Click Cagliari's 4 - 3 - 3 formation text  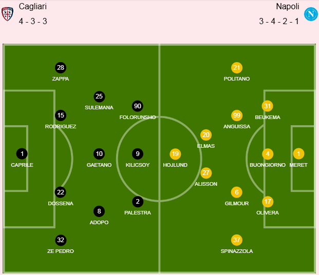pyautogui.click(x=33, y=22)
